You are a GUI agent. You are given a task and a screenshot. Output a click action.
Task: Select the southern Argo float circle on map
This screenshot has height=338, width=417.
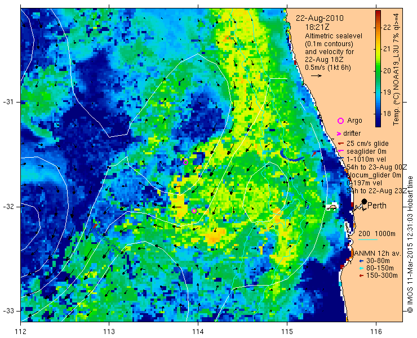point(194,211)
